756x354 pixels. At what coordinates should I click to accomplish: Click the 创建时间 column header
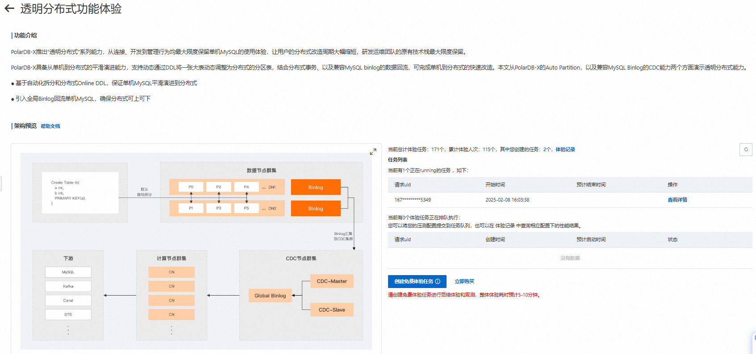click(x=495, y=239)
